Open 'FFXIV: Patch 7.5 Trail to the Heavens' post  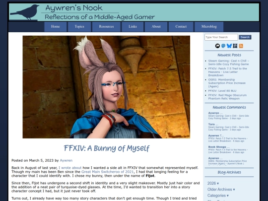pos(227,72)
